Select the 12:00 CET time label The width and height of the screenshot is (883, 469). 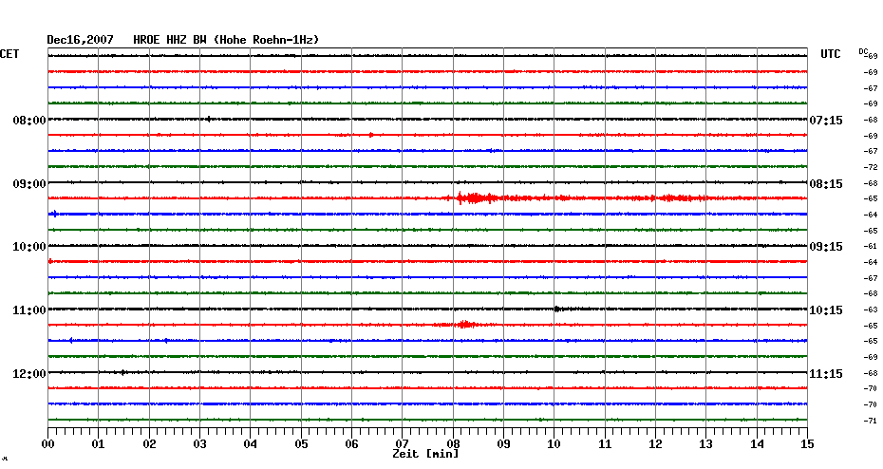point(29,374)
